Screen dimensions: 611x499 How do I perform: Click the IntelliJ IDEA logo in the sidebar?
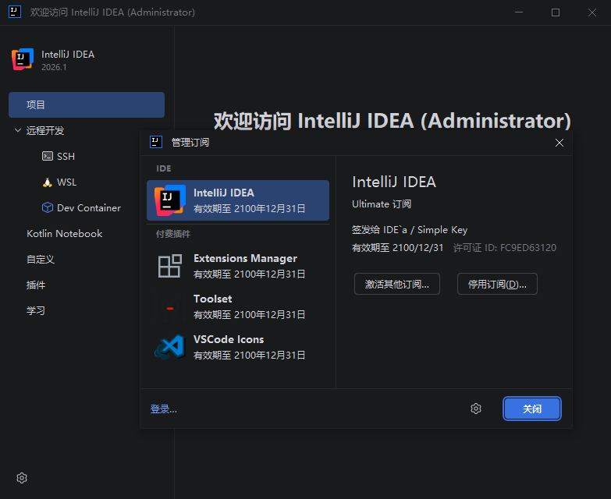point(23,60)
